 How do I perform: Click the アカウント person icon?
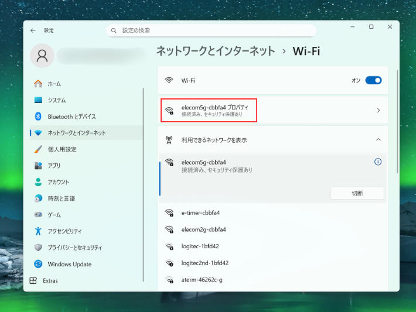click(x=38, y=182)
